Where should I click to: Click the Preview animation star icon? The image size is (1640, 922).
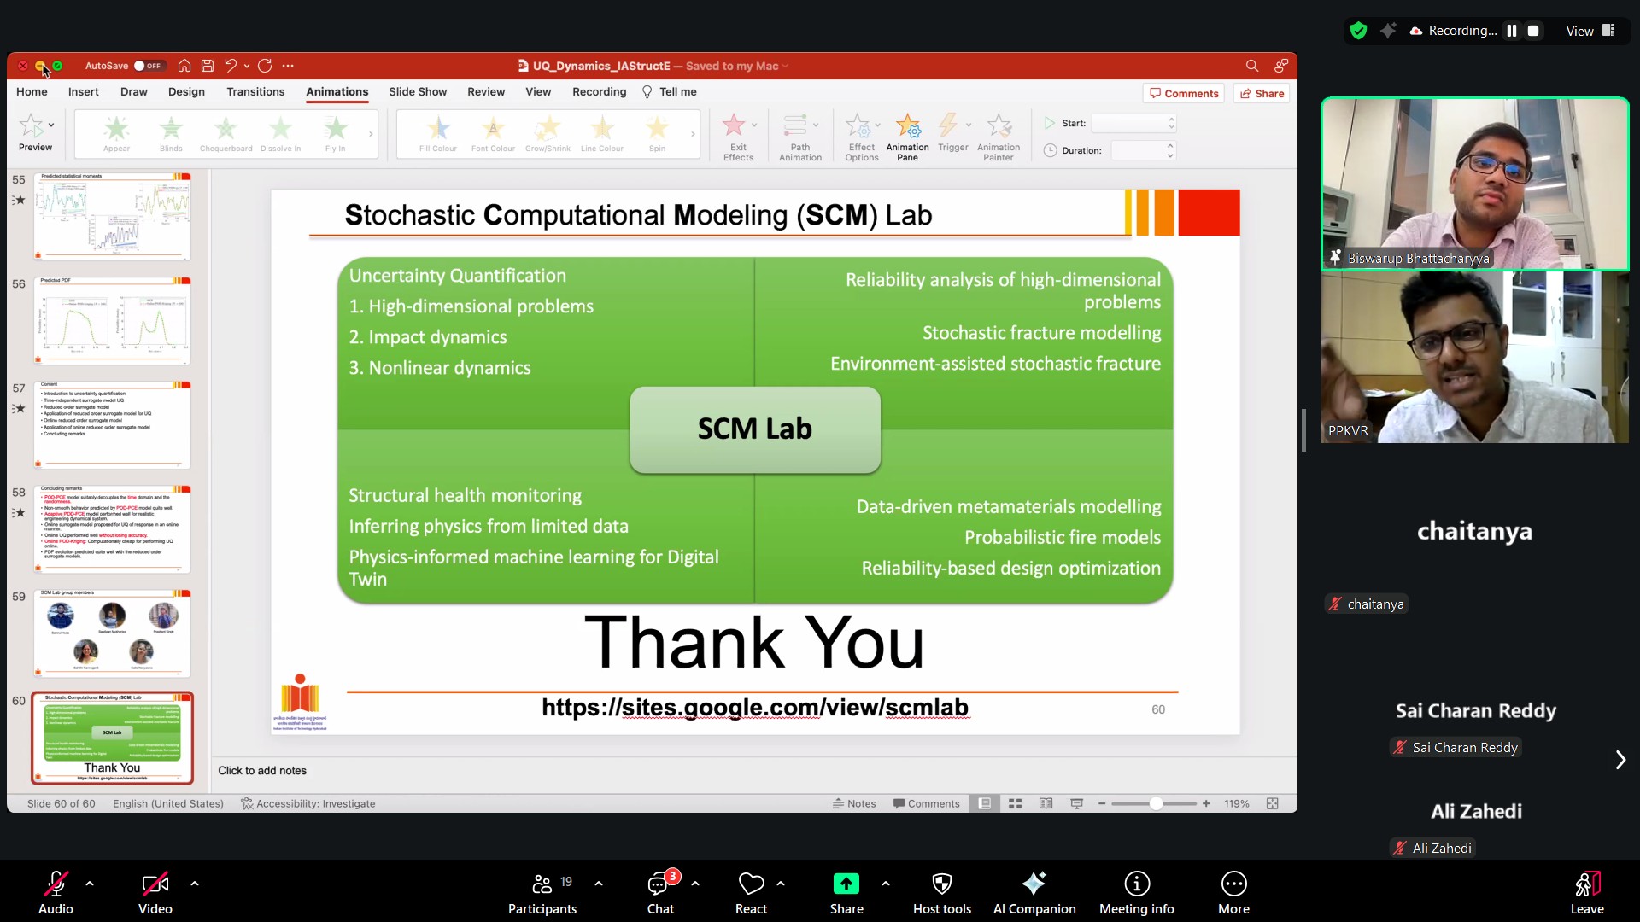(32, 125)
